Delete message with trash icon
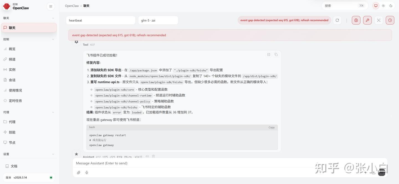Screen dimensions: 399x184 (153, 156)
